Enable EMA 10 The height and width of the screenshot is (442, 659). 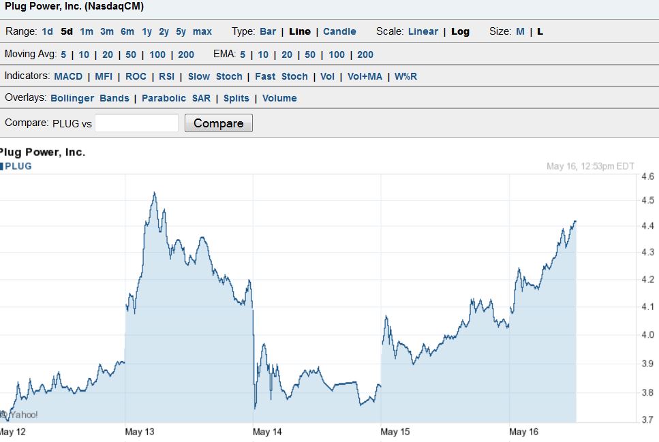click(263, 54)
